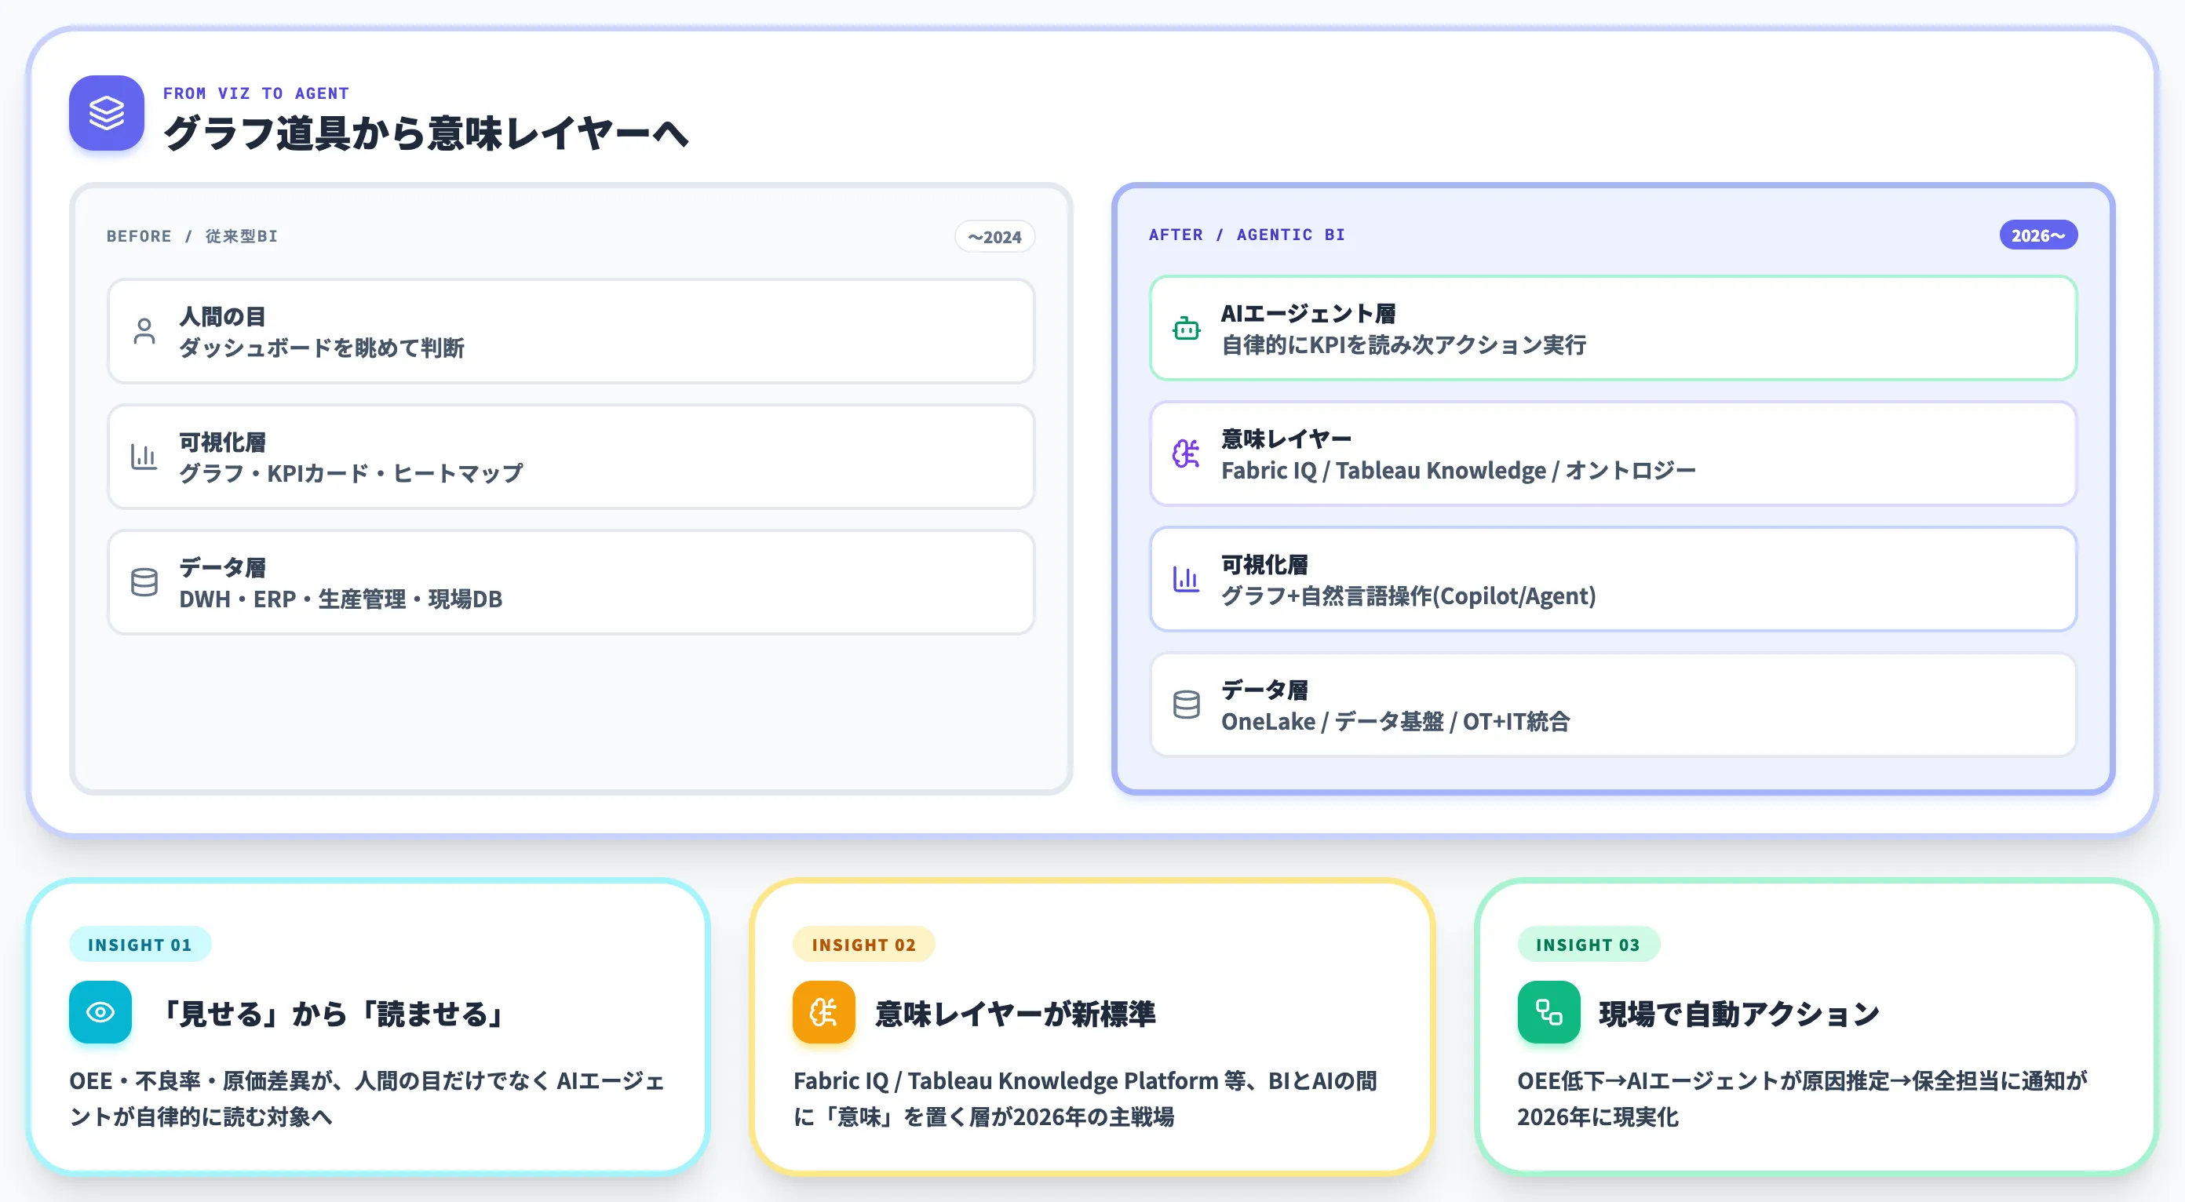Click the green robot icon for AIエージェント層
2185x1202 pixels.
pyautogui.click(x=1186, y=329)
